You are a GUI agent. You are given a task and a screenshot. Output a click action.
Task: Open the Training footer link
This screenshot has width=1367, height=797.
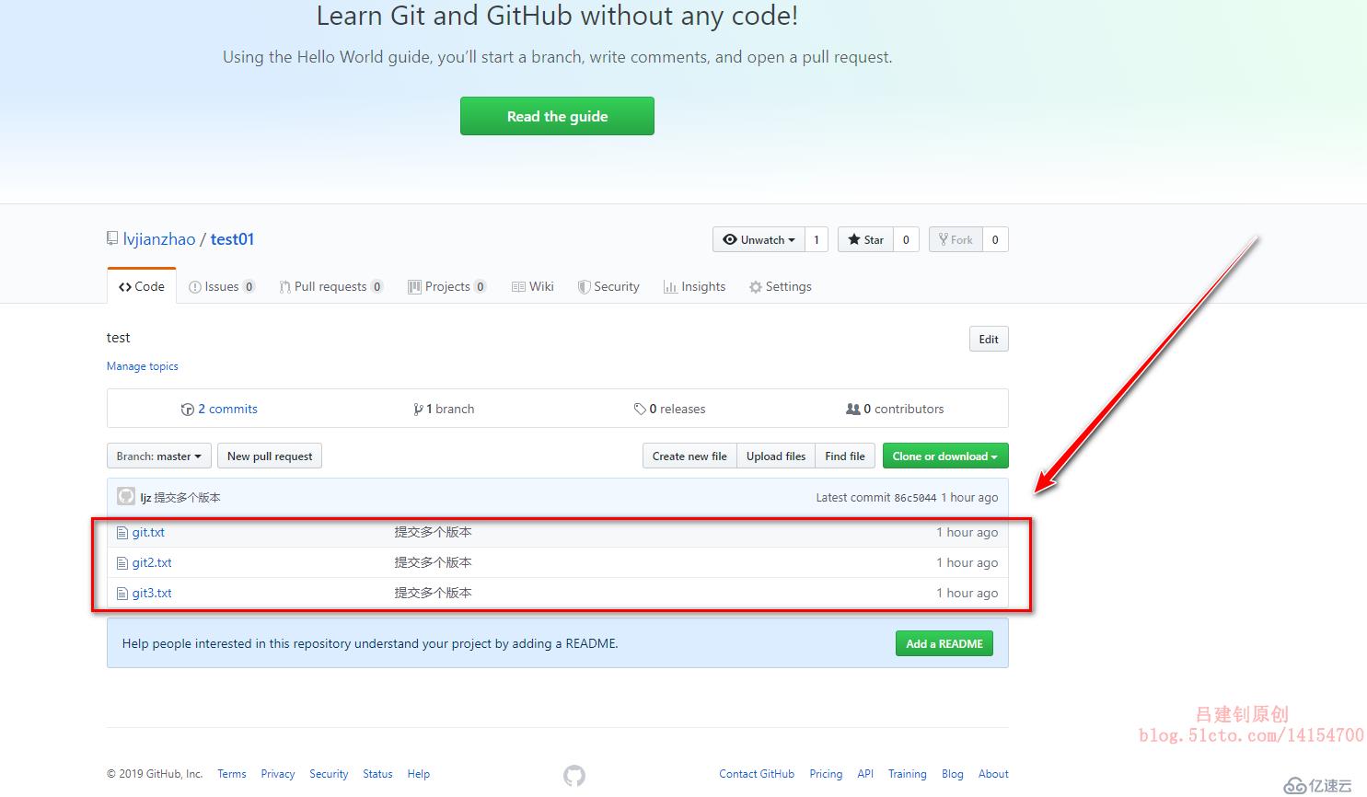pyautogui.click(x=908, y=774)
